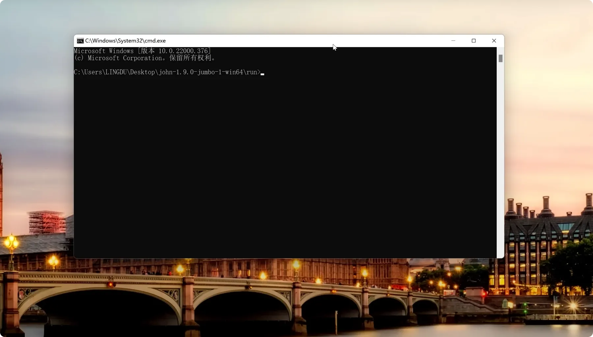Click the console scrollbar thumb

pyautogui.click(x=500, y=59)
